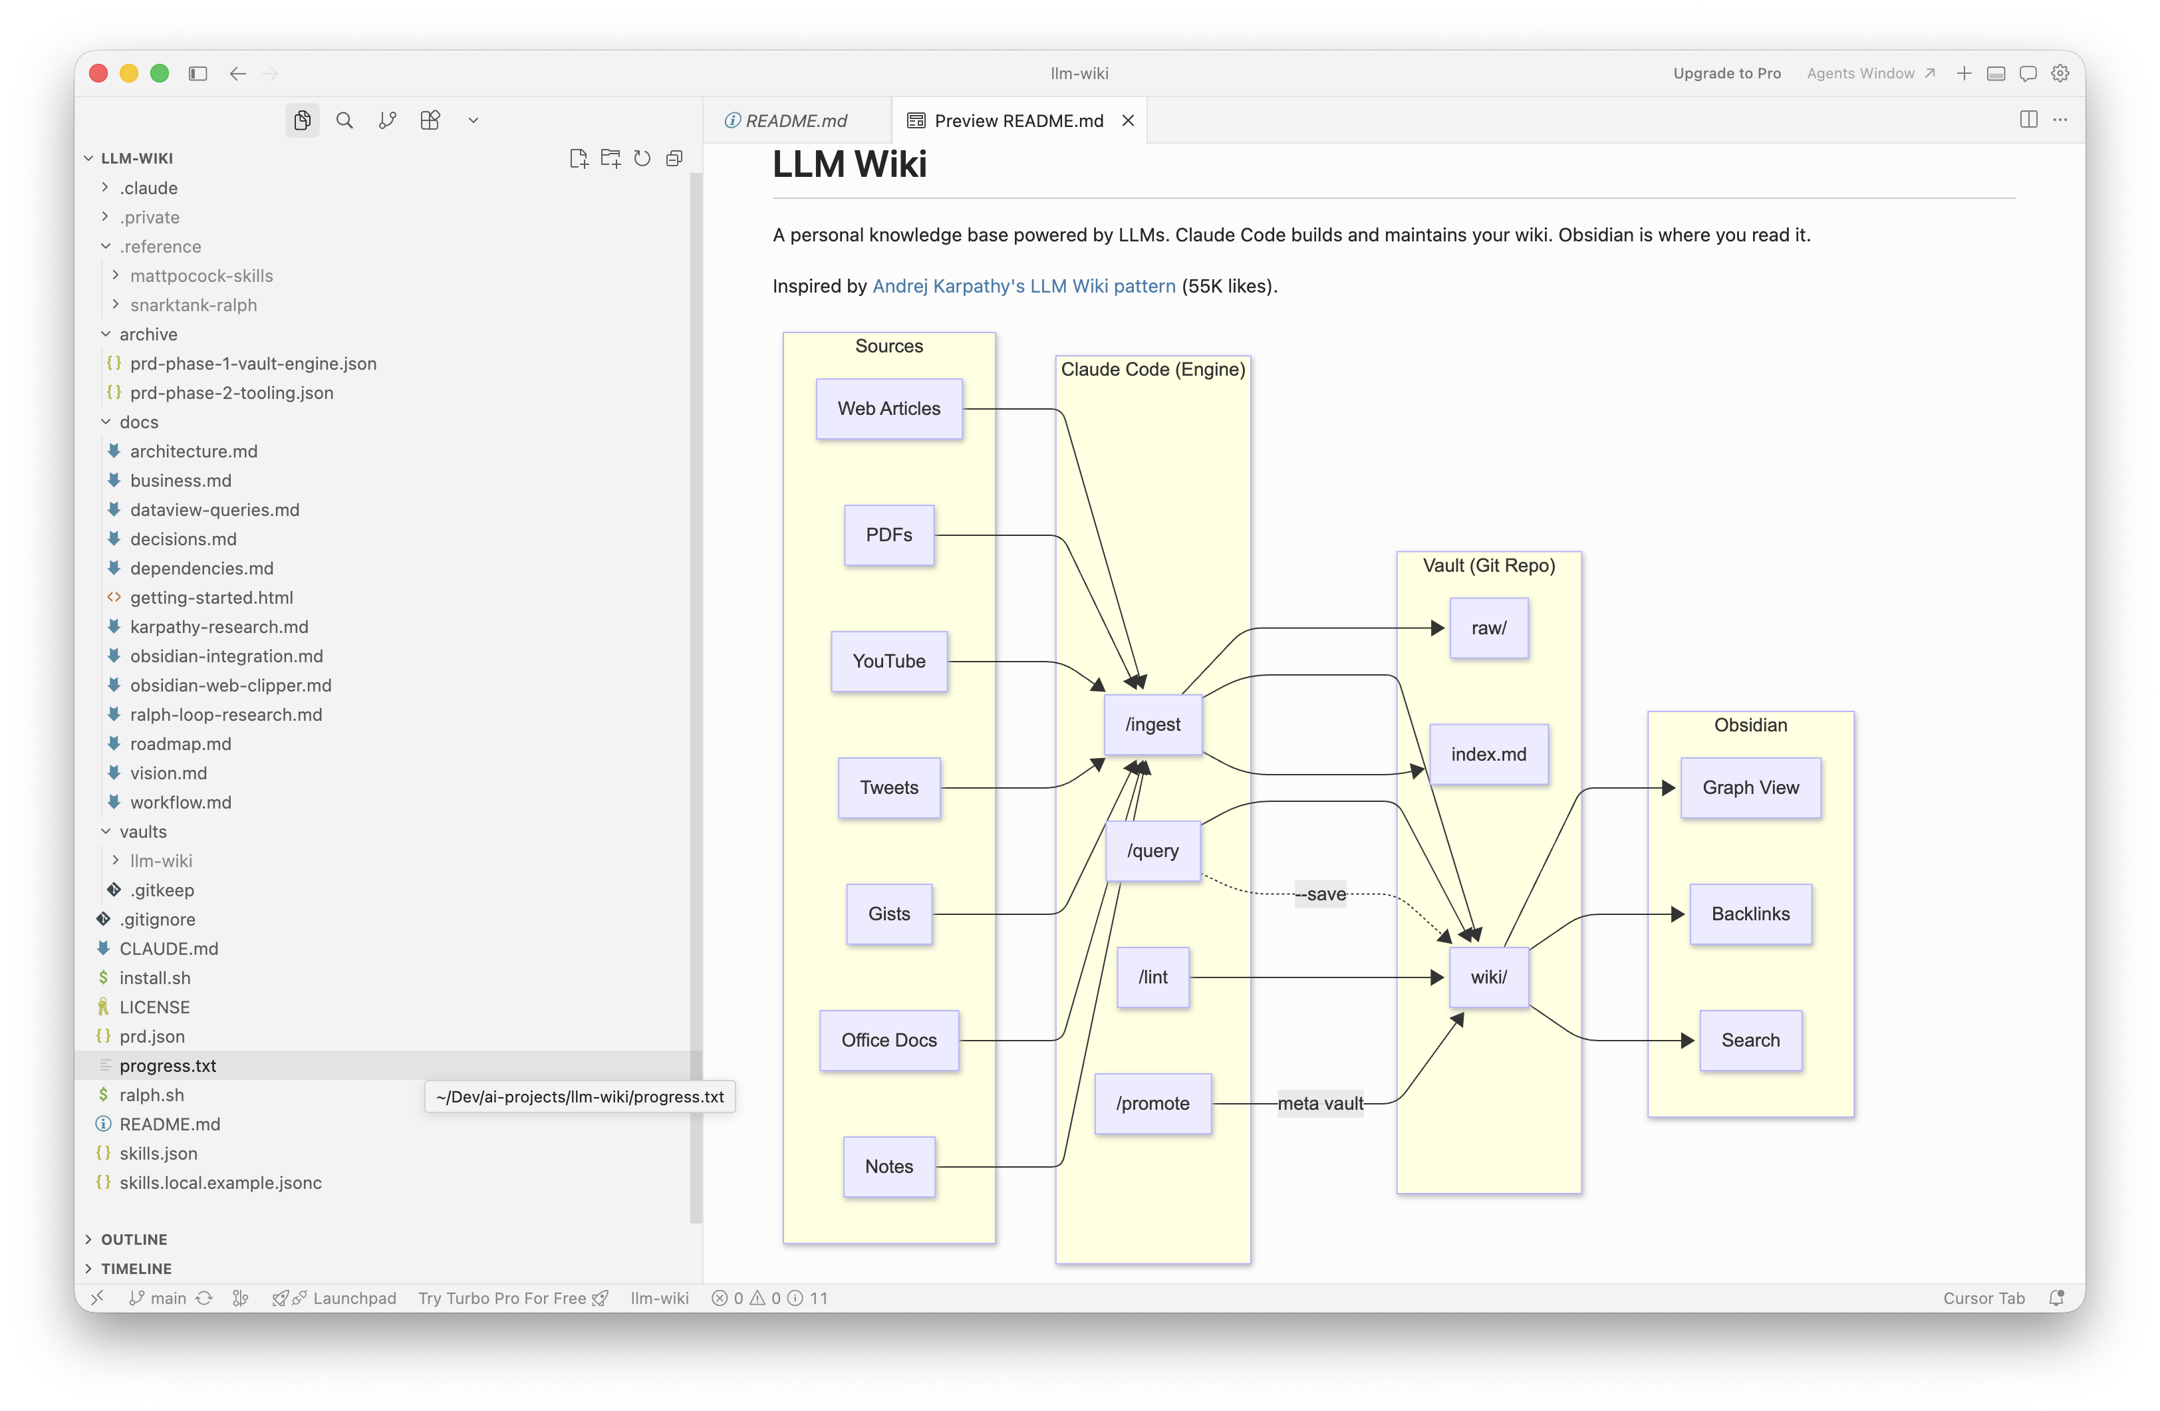Click the main branch indicator
2160x1411 pixels.
click(x=158, y=1297)
